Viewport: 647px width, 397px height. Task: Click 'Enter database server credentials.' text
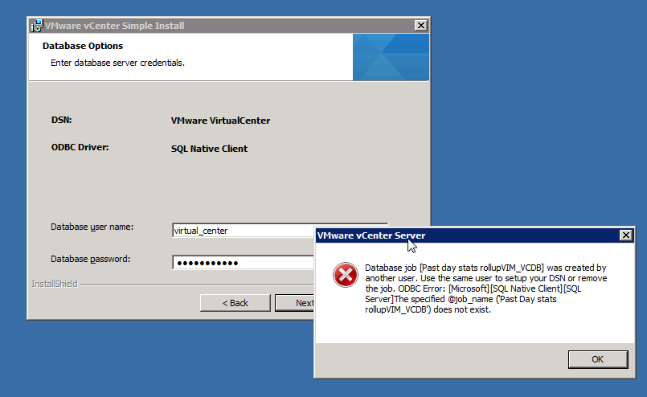(x=117, y=63)
